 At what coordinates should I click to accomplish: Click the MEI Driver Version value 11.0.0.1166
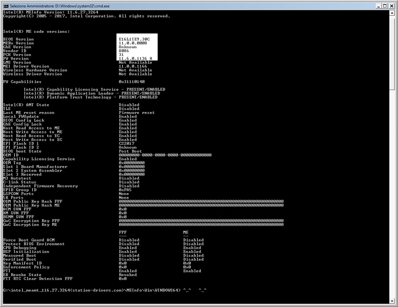click(x=133, y=66)
